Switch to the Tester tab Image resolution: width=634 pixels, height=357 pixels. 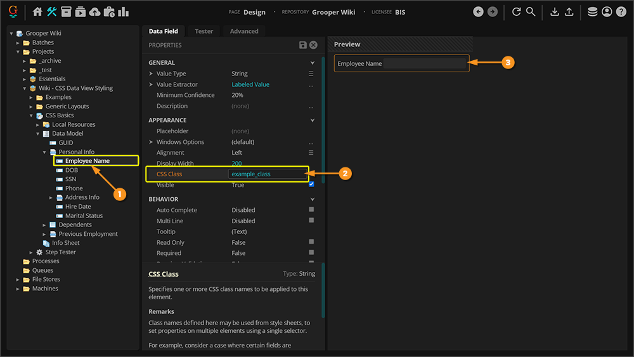(x=204, y=31)
